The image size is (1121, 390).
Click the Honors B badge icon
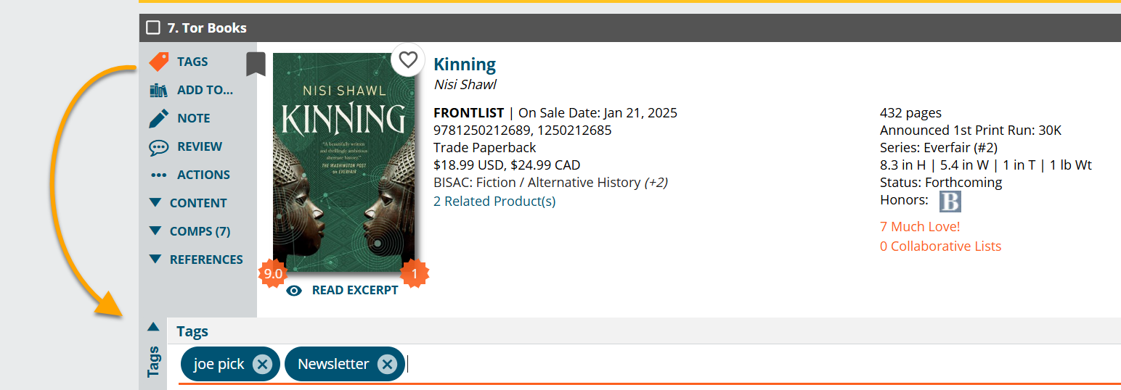coord(950,202)
